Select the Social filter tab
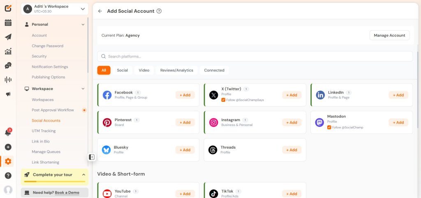Screen dimensions: 421x198 pos(123,70)
